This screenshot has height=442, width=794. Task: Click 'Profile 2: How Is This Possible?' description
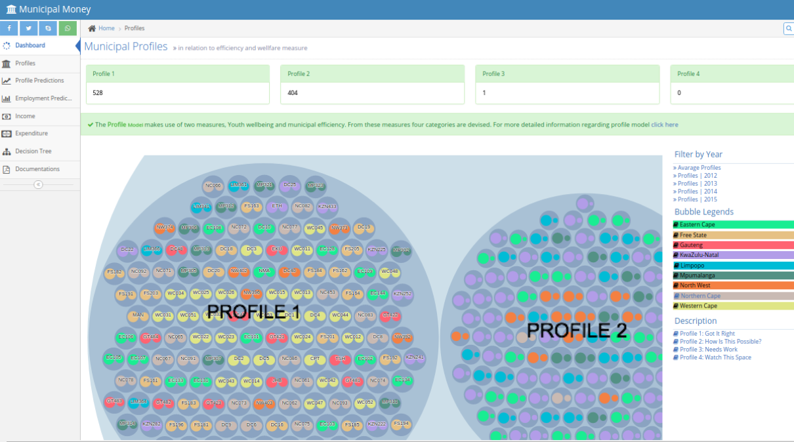721,342
